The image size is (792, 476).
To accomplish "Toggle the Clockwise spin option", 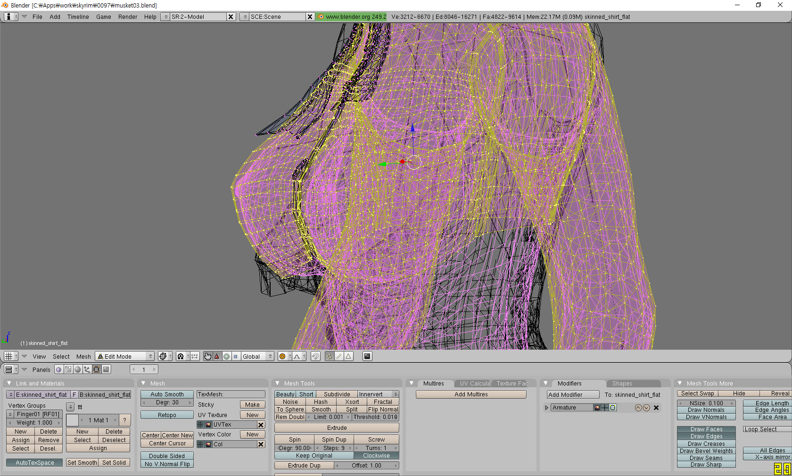I will point(376,456).
